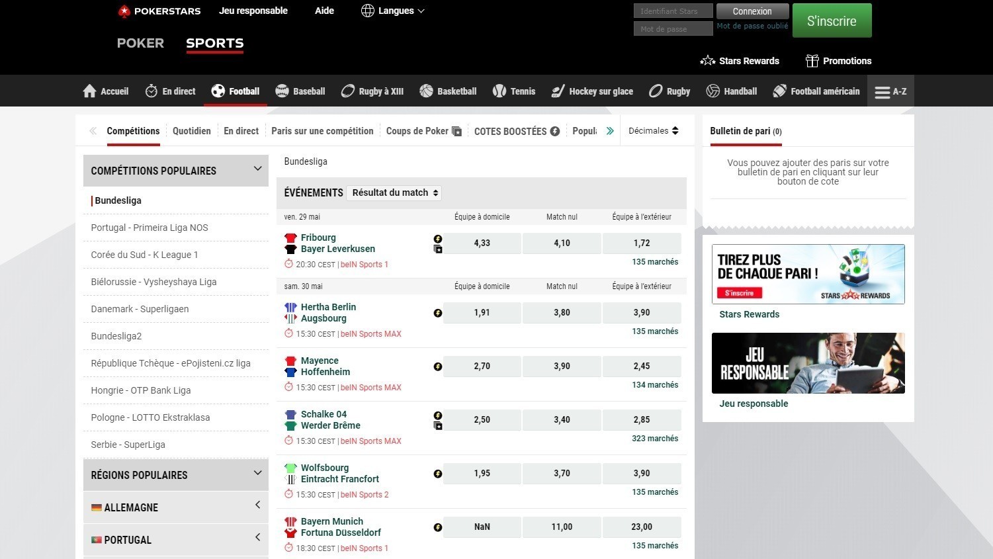The height and width of the screenshot is (559, 993).
Task: Select Serbie - SuperLiga competition
Action: [x=128, y=445]
